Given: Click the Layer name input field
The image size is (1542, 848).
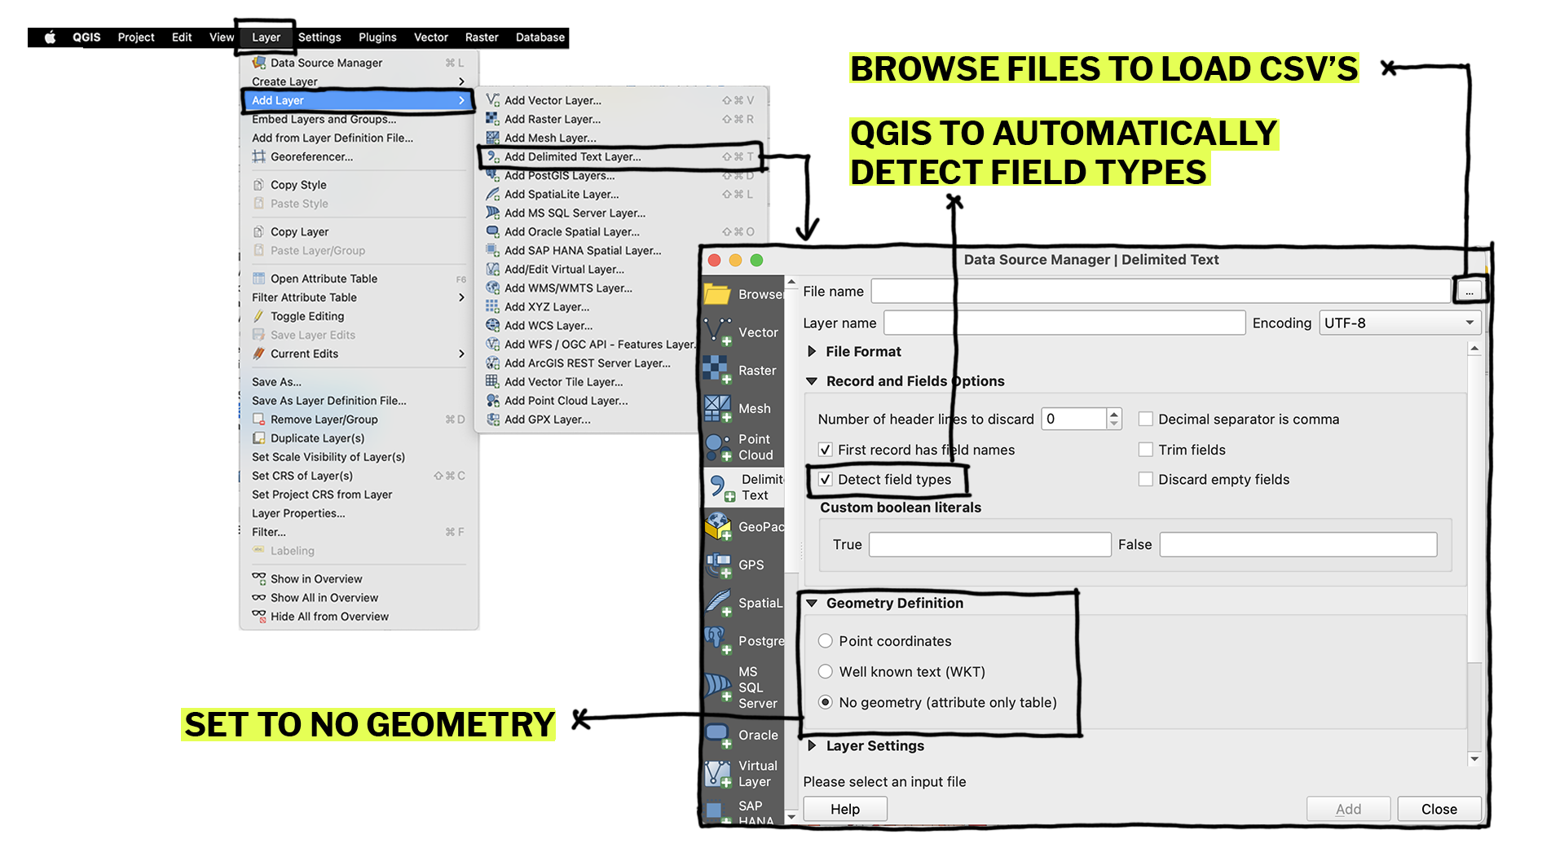Looking at the screenshot, I should point(1064,323).
